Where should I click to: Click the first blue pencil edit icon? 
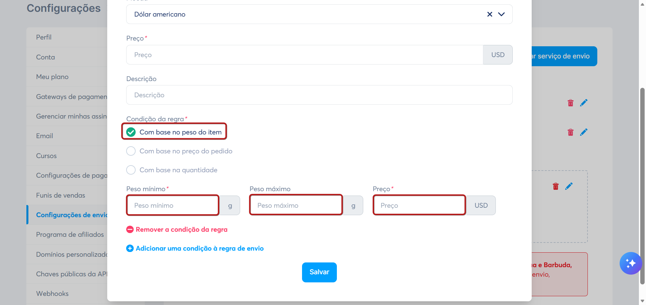(x=584, y=103)
